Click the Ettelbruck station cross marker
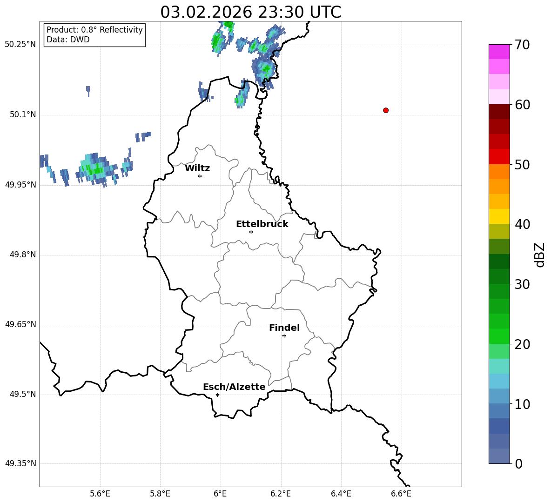The image size is (551, 503). click(251, 232)
